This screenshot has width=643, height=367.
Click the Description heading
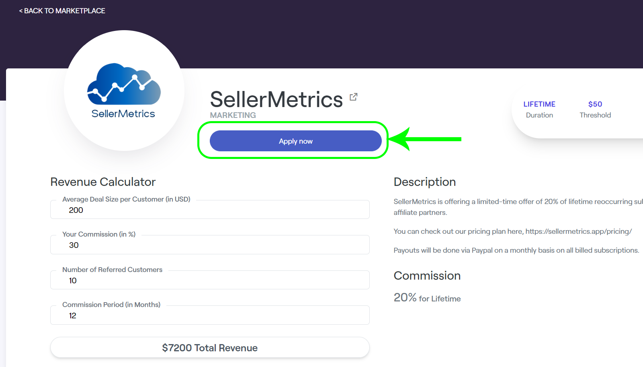[425, 182]
